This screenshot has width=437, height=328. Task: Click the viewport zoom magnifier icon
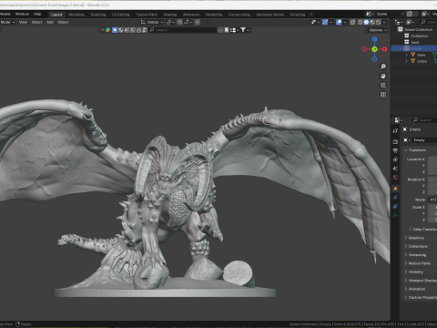(x=383, y=67)
